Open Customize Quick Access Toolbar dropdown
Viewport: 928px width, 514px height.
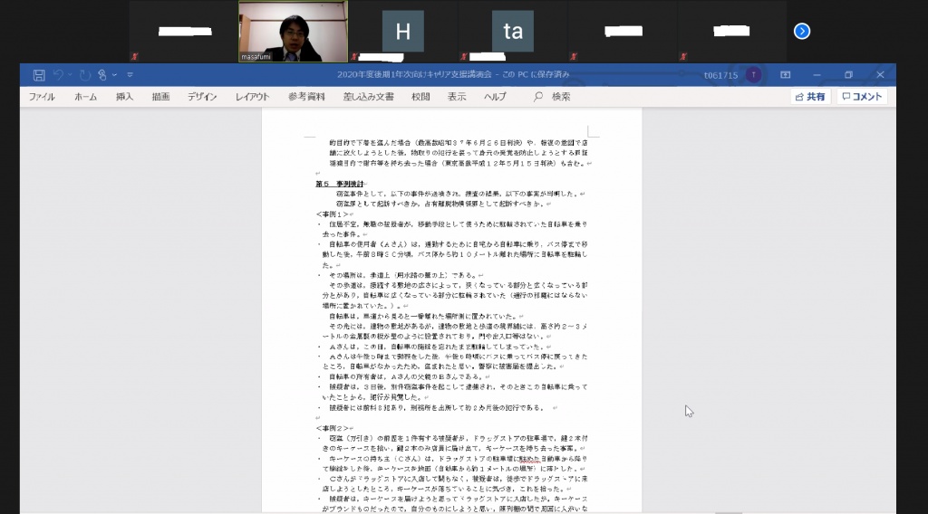[130, 75]
